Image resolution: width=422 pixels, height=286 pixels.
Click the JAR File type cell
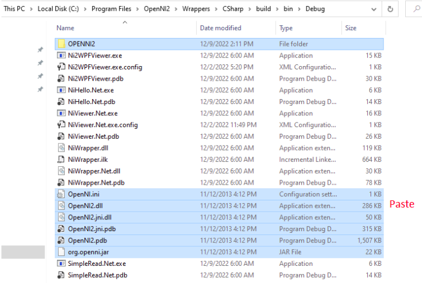pos(290,252)
